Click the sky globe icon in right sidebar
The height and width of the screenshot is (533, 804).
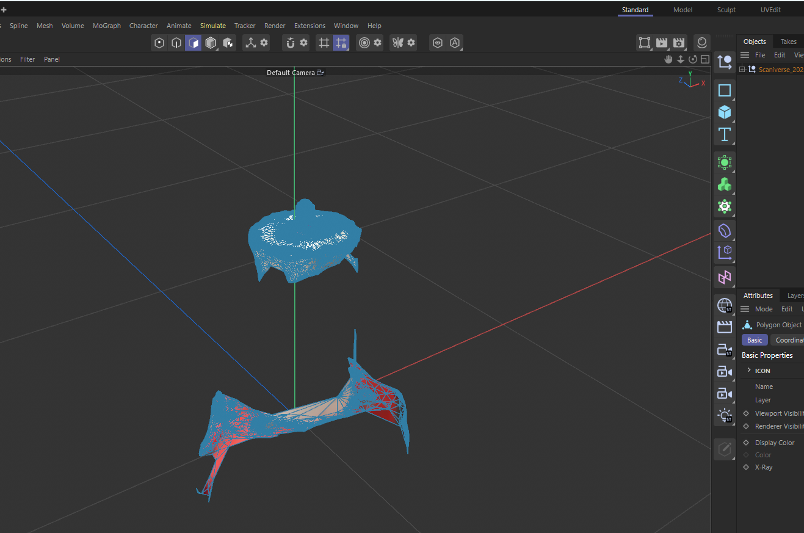point(724,305)
